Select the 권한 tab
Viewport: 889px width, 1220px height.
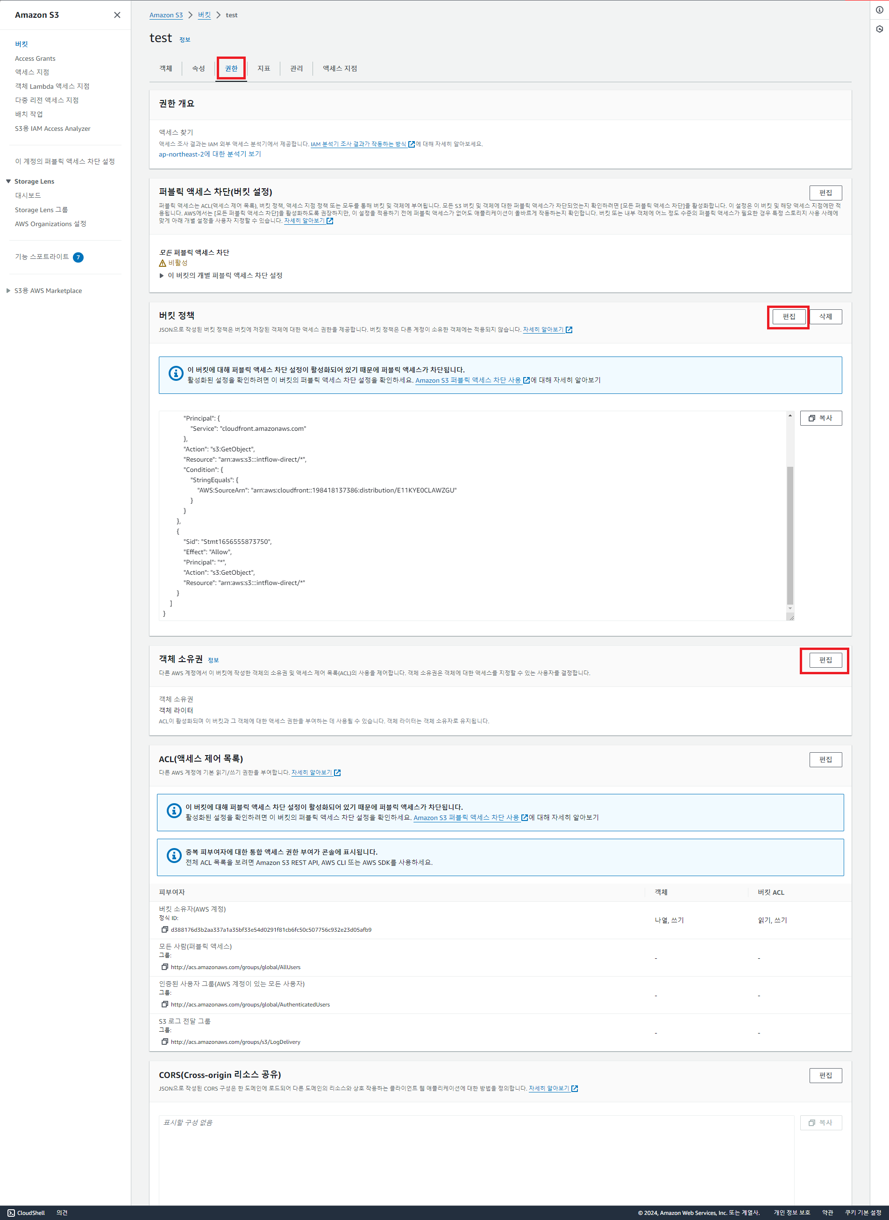(x=231, y=68)
